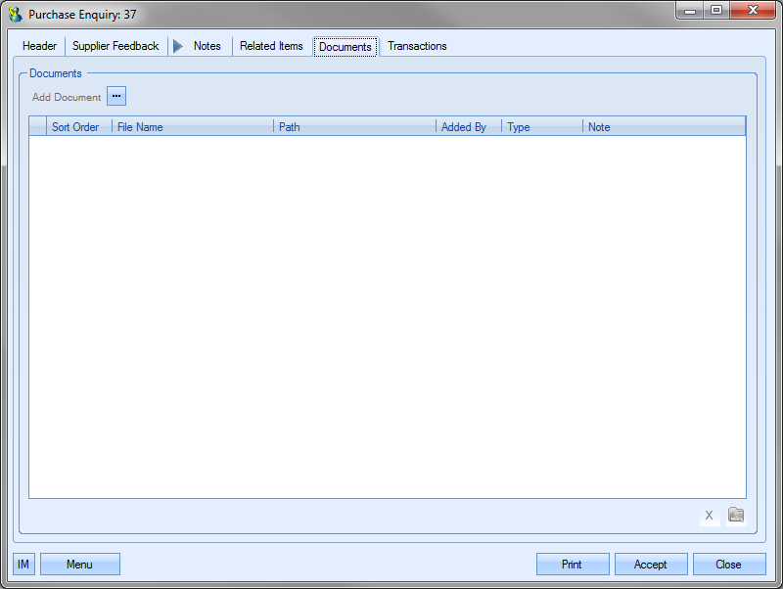This screenshot has height=589, width=783.
Task: Click the Purchase Enquiry application icon
Action: point(16,14)
